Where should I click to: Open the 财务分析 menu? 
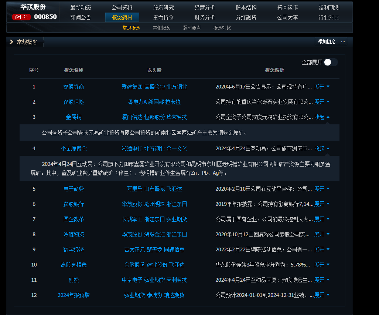pyautogui.click(x=205, y=17)
